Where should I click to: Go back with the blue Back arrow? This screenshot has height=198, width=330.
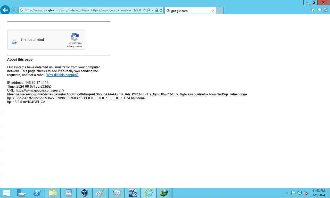pyautogui.click(x=5, y=10)
